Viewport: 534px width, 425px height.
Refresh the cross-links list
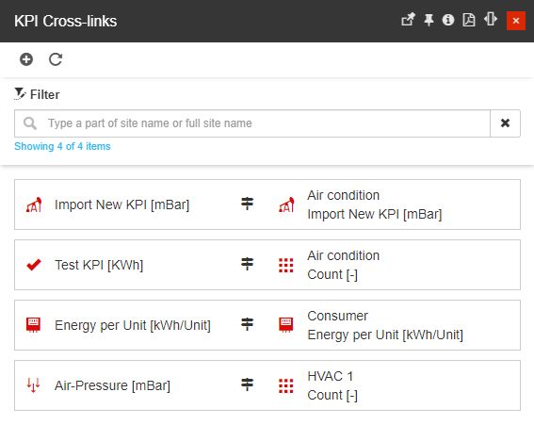tap(56, 59)
